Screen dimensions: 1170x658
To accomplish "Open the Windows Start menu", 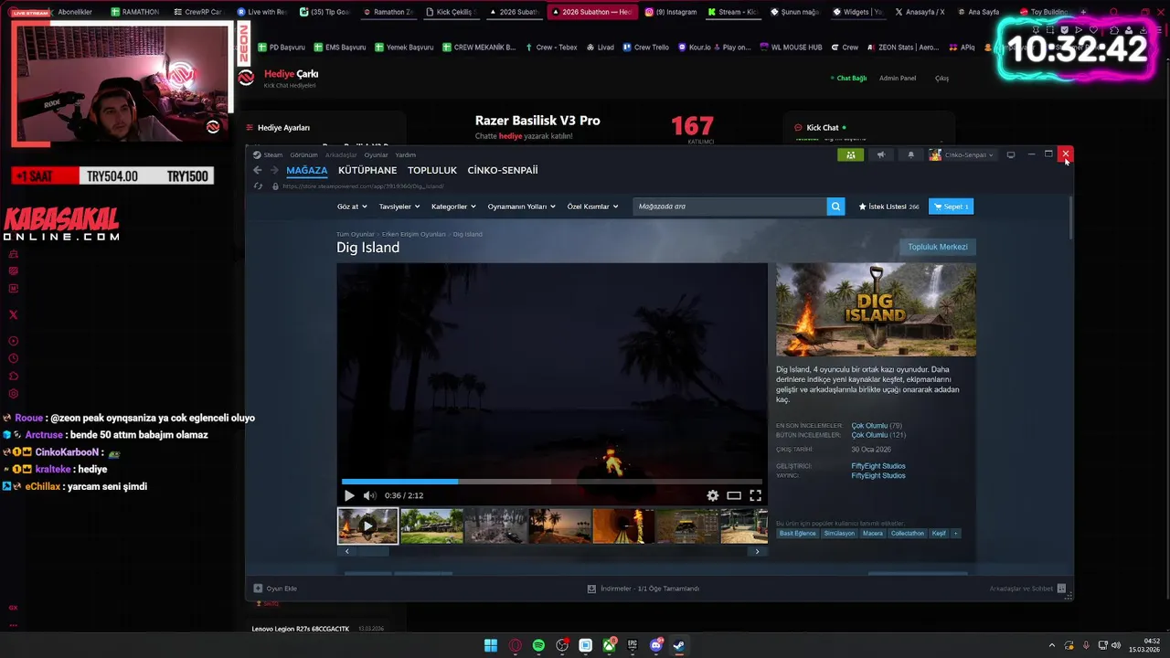I will click(491, 645).
